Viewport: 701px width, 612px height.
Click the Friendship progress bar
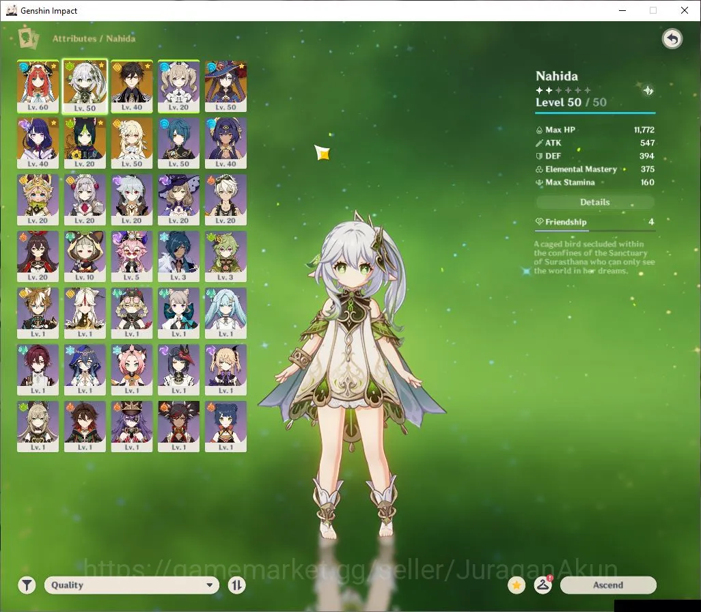pos(595,231)
